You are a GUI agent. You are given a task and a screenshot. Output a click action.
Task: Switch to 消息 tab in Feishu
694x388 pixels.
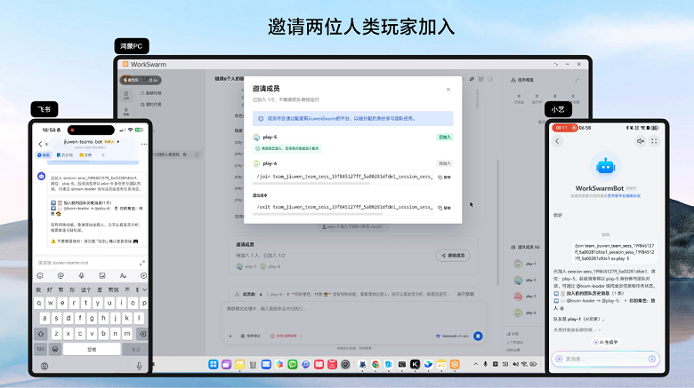(44, 155)
